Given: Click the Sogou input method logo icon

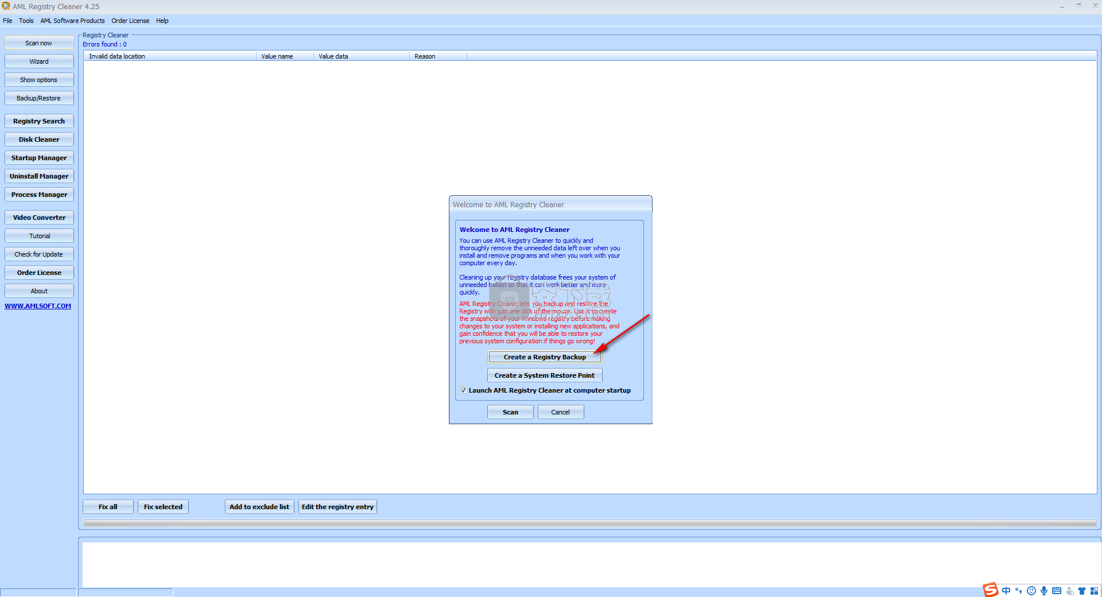Looking at the screenshot, I should (x=990, y=590).
